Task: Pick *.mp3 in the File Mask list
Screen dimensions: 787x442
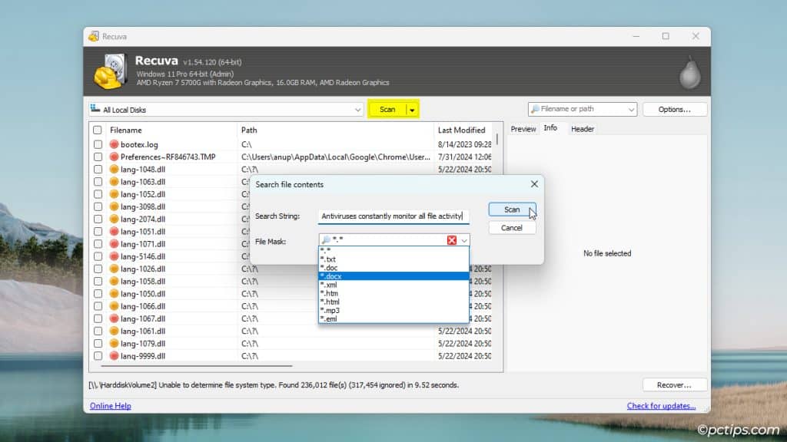Action: [393, 310]
